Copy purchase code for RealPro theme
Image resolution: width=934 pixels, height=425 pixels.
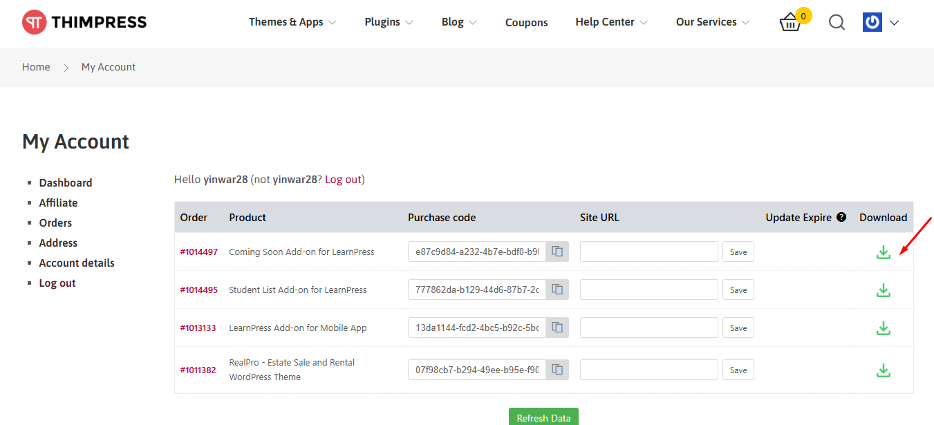[x=557, y=370]
